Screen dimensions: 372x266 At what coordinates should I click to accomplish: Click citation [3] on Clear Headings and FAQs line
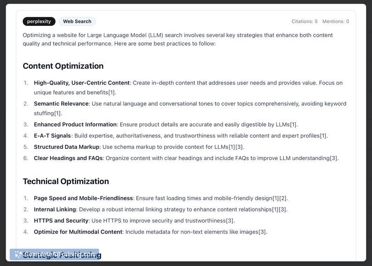click(x=334, y=158)
